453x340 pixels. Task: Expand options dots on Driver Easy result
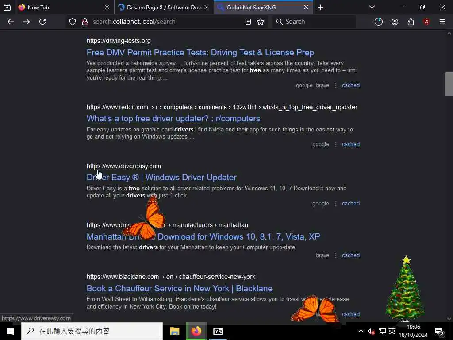click(x=336, y=204)
